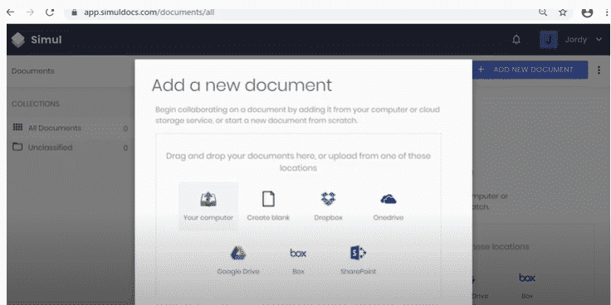Open the browser zoom magnifier icon
The image size is (611, 305).
pyautogui.click(x=542, y=12)
